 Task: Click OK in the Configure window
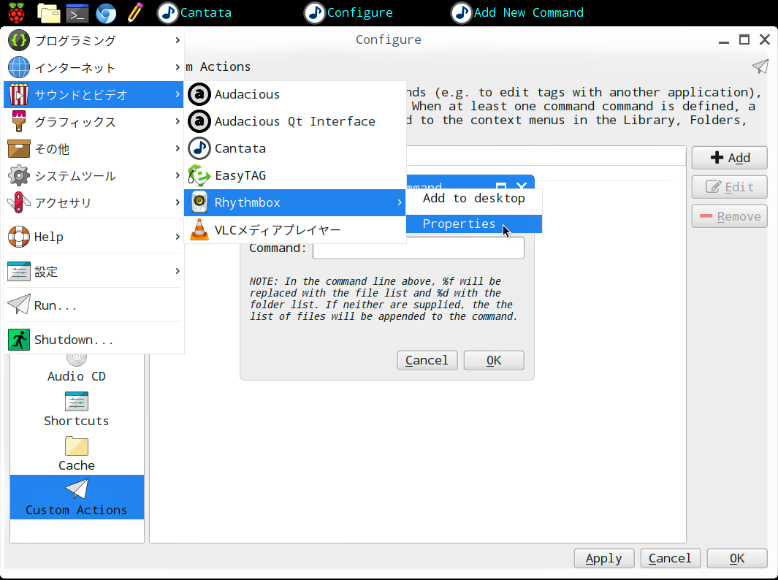(x=737, y=558)
